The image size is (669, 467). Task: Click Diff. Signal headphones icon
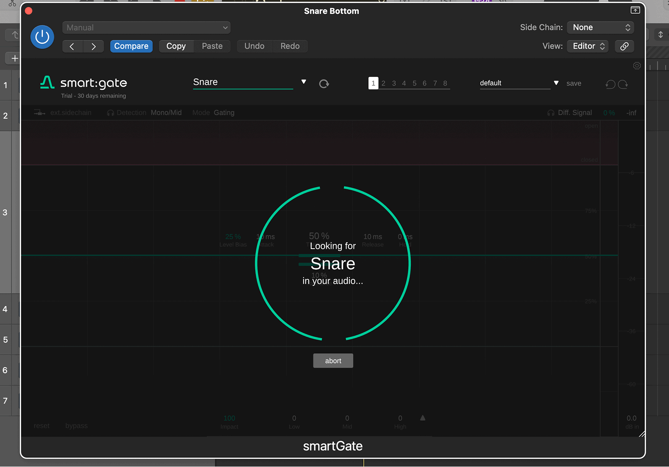pyautogui.click(x=551, y=113)
